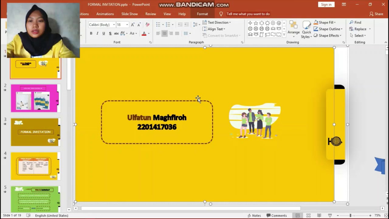Viewport: 389px width, 219px height.
Task: Toggle text shadow
Action: [110, 33]
